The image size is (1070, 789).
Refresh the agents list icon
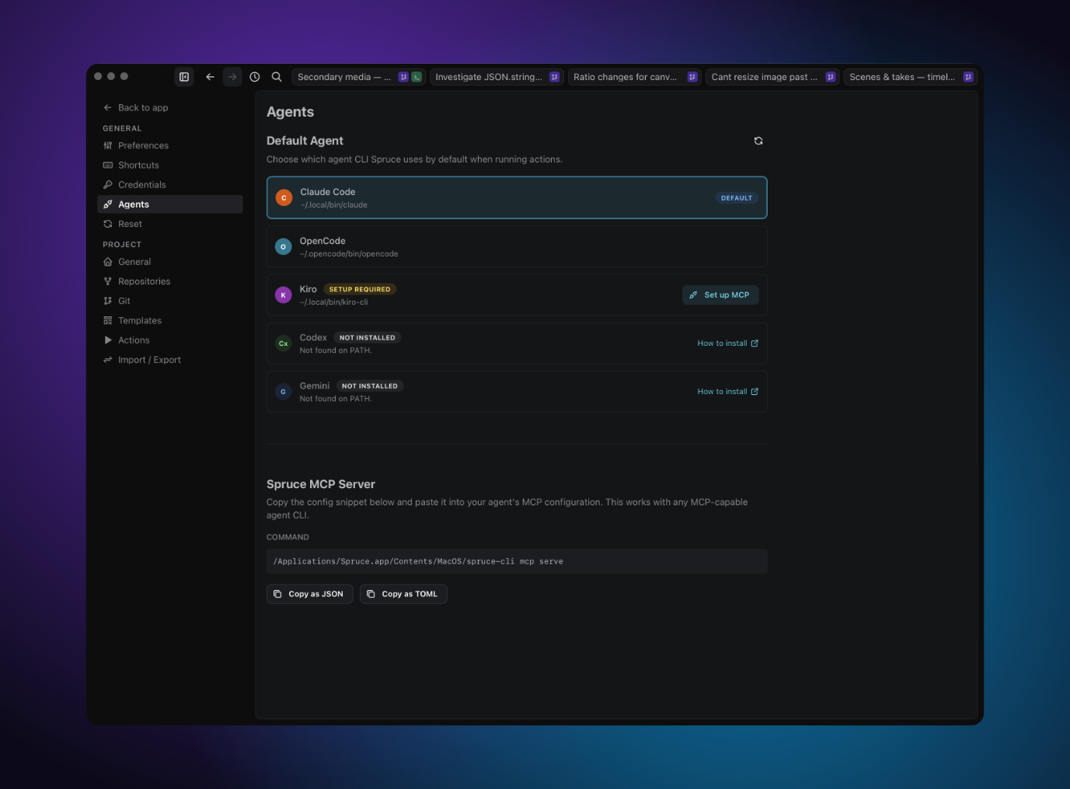click(758, 141)
